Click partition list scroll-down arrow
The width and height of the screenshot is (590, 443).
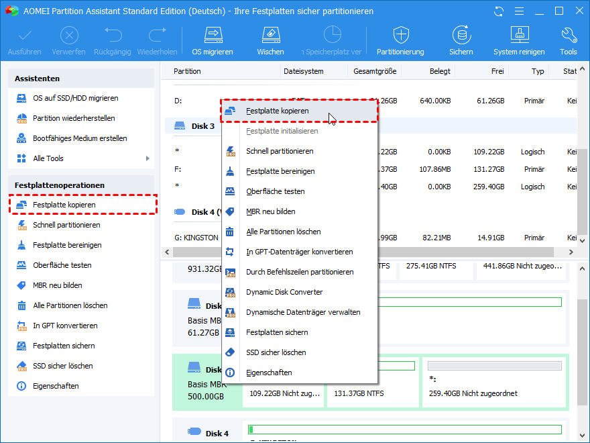582,241
